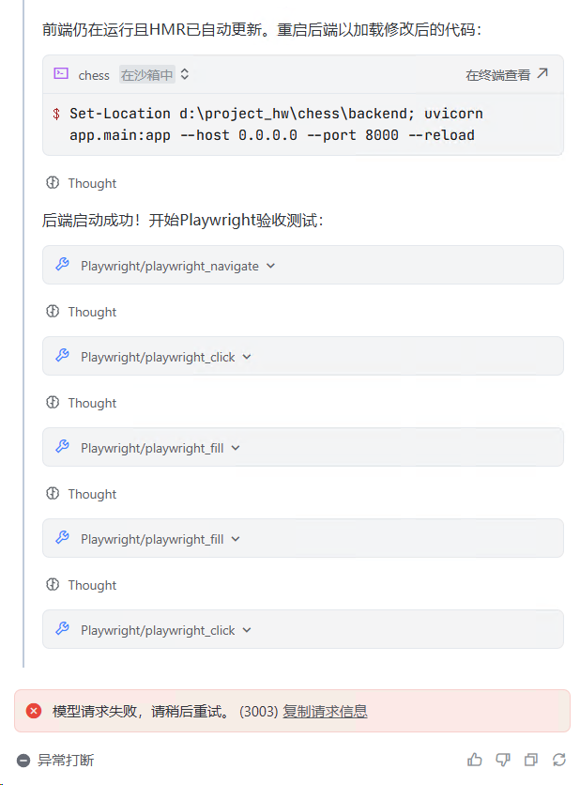Toggle the 在沙箱中 sandbox mode selector
Viewport: 580px width, 785px height.
tap(155, 74)
